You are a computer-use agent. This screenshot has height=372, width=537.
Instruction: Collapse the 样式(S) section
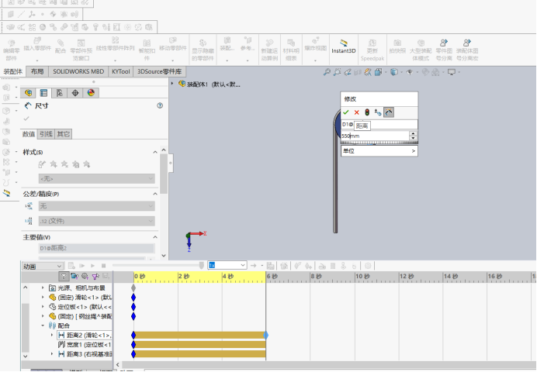[155, 152]
